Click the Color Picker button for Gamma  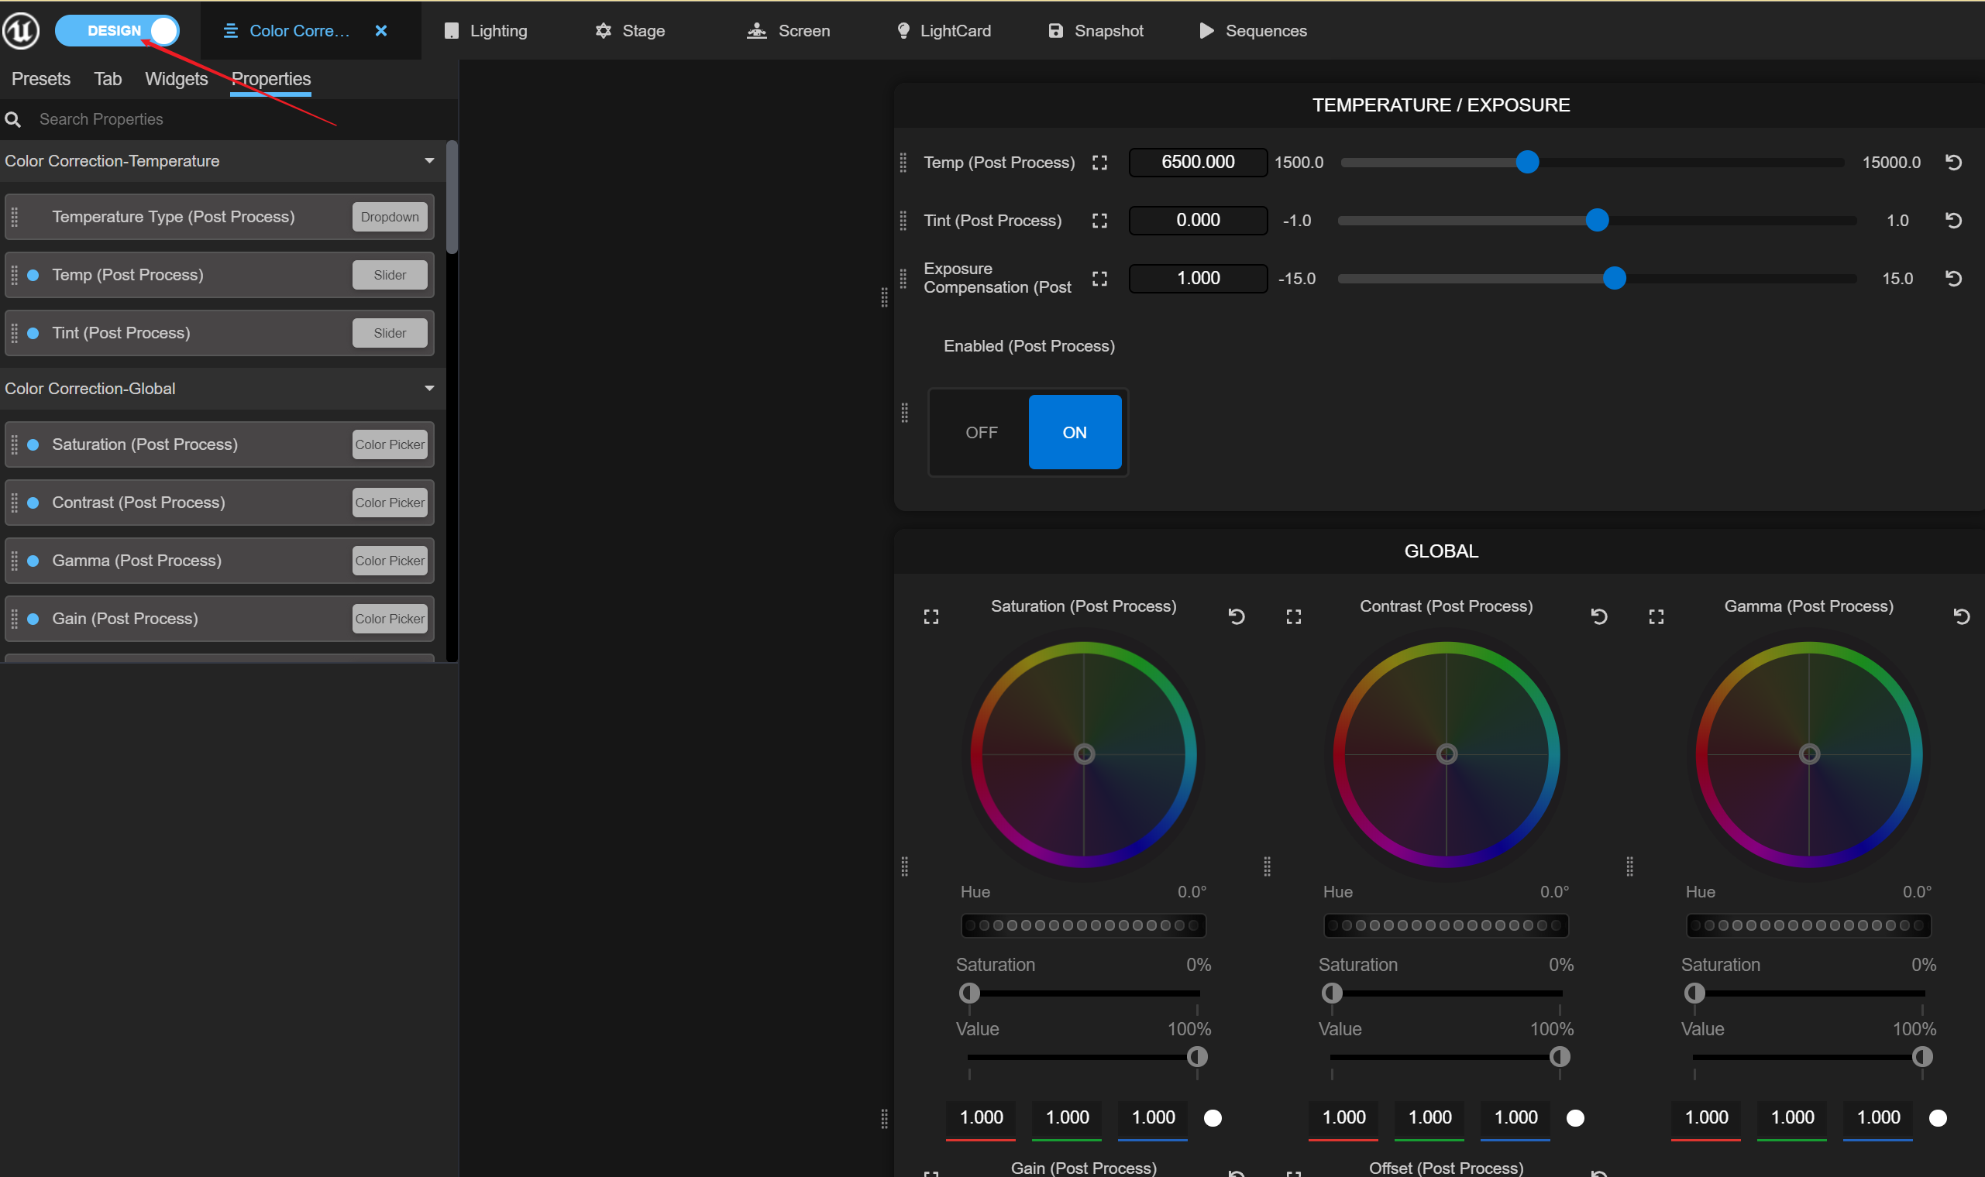click(x=390, y=561)
